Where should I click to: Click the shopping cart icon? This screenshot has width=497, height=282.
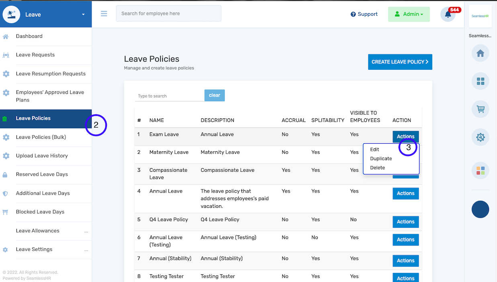(x=480, y=109)
